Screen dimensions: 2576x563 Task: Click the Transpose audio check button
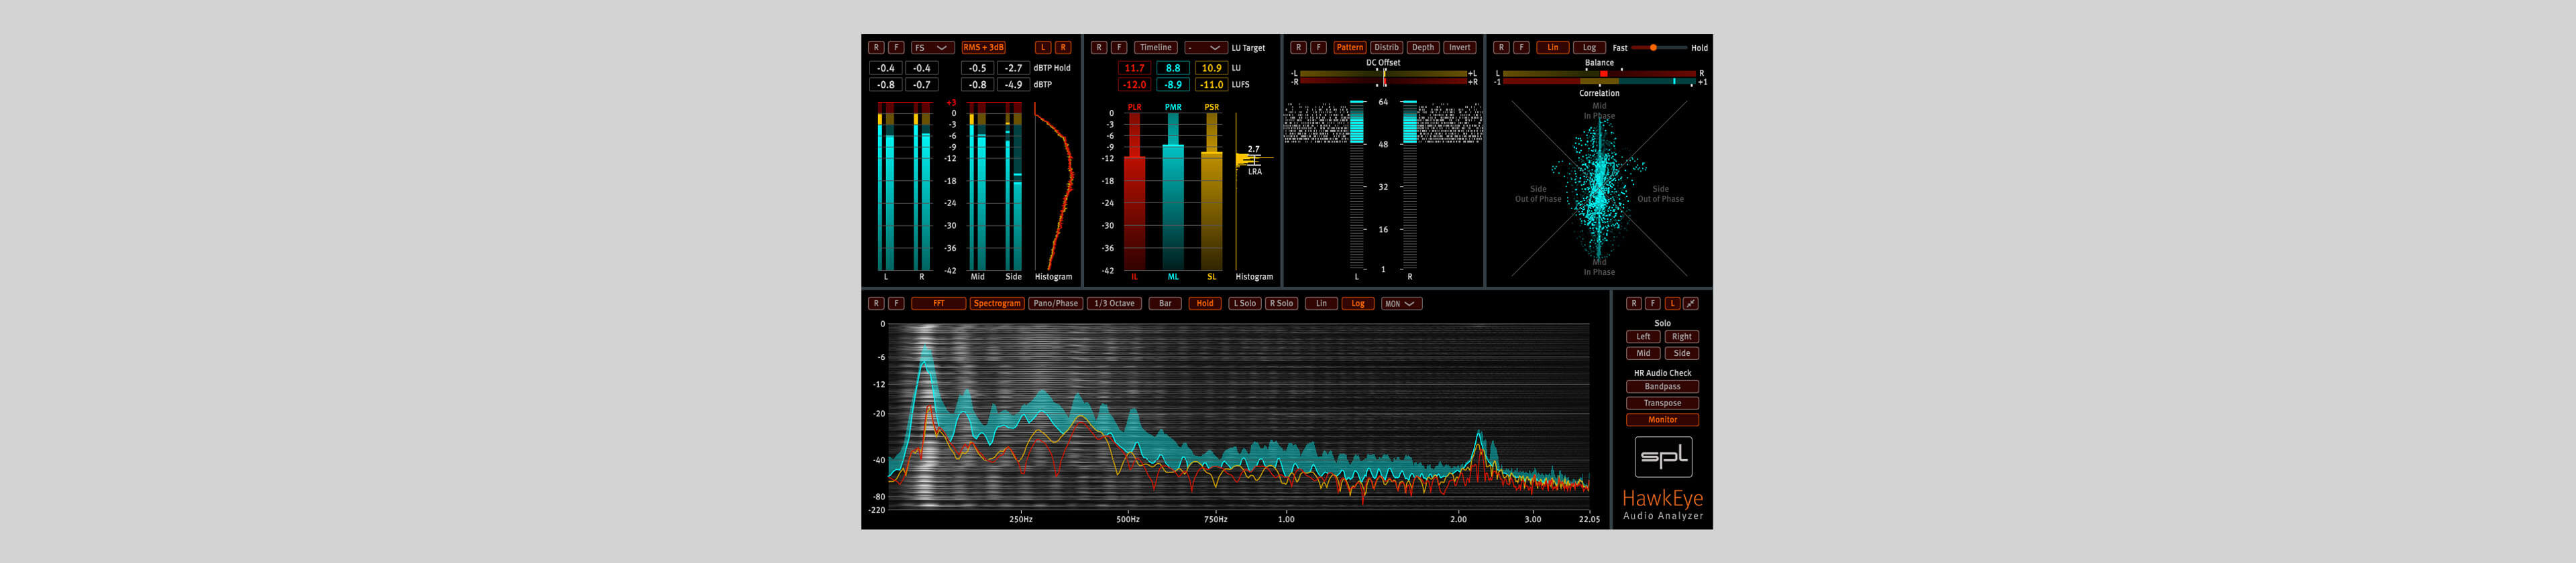(1663, 403)
